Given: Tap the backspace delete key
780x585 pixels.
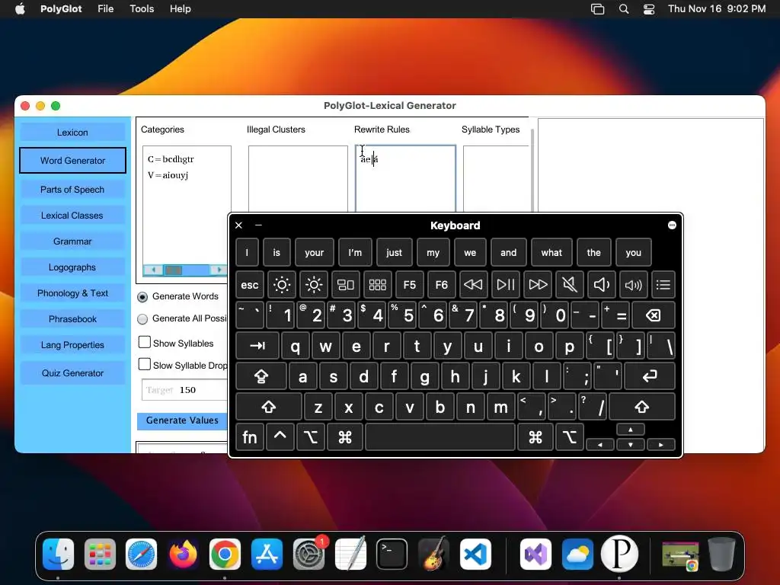Looking at the screenshot, I should point(653,315).
